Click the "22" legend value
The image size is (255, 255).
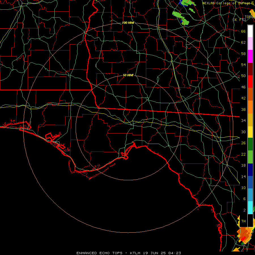(x=243, y=154)
